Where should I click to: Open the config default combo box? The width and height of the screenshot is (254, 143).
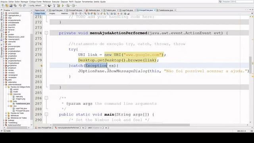pos(37,6)
